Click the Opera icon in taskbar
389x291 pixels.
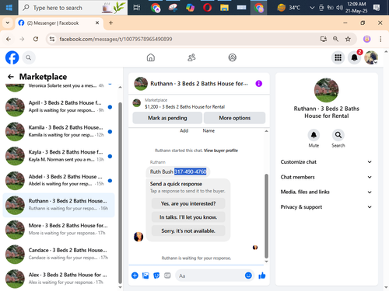[207, 8]
